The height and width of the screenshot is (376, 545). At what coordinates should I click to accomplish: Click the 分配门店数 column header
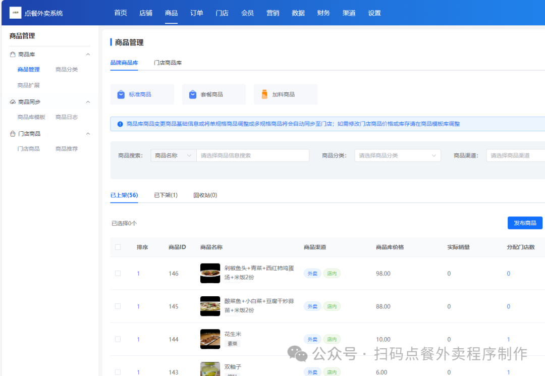click(x=521, y=247)
